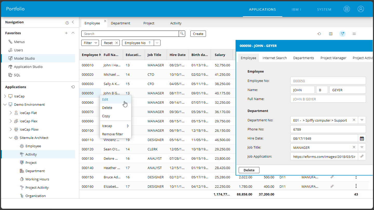Switch to the Department tab
This screenshot has width=374, height=210.
click(x=120, y=23)
